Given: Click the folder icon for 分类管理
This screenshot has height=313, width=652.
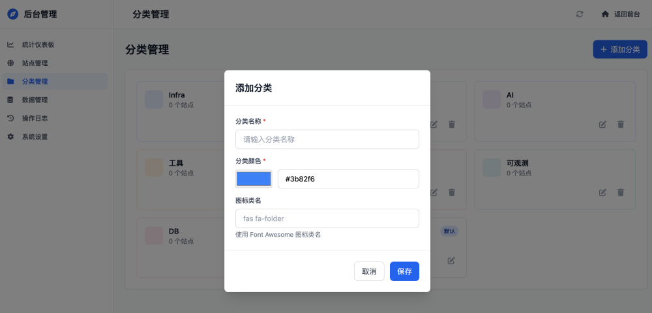Looking at the screenshot, I should point(11,82).
